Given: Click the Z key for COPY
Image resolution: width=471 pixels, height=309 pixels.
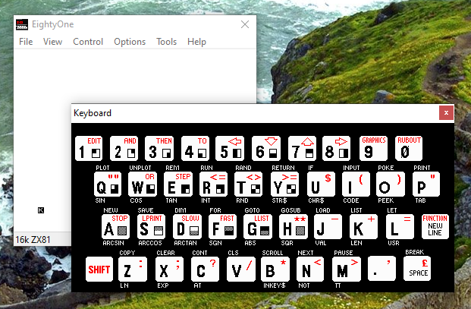Looking at the screenshot, I should point(133,269).
